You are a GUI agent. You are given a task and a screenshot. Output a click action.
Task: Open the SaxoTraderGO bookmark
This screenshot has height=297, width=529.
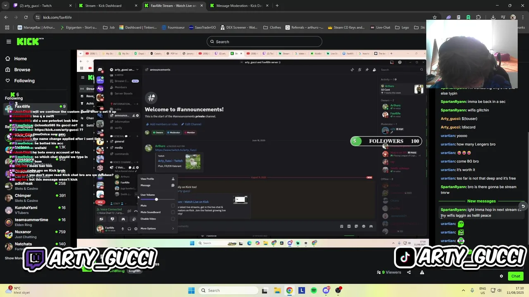pos(203,28)
